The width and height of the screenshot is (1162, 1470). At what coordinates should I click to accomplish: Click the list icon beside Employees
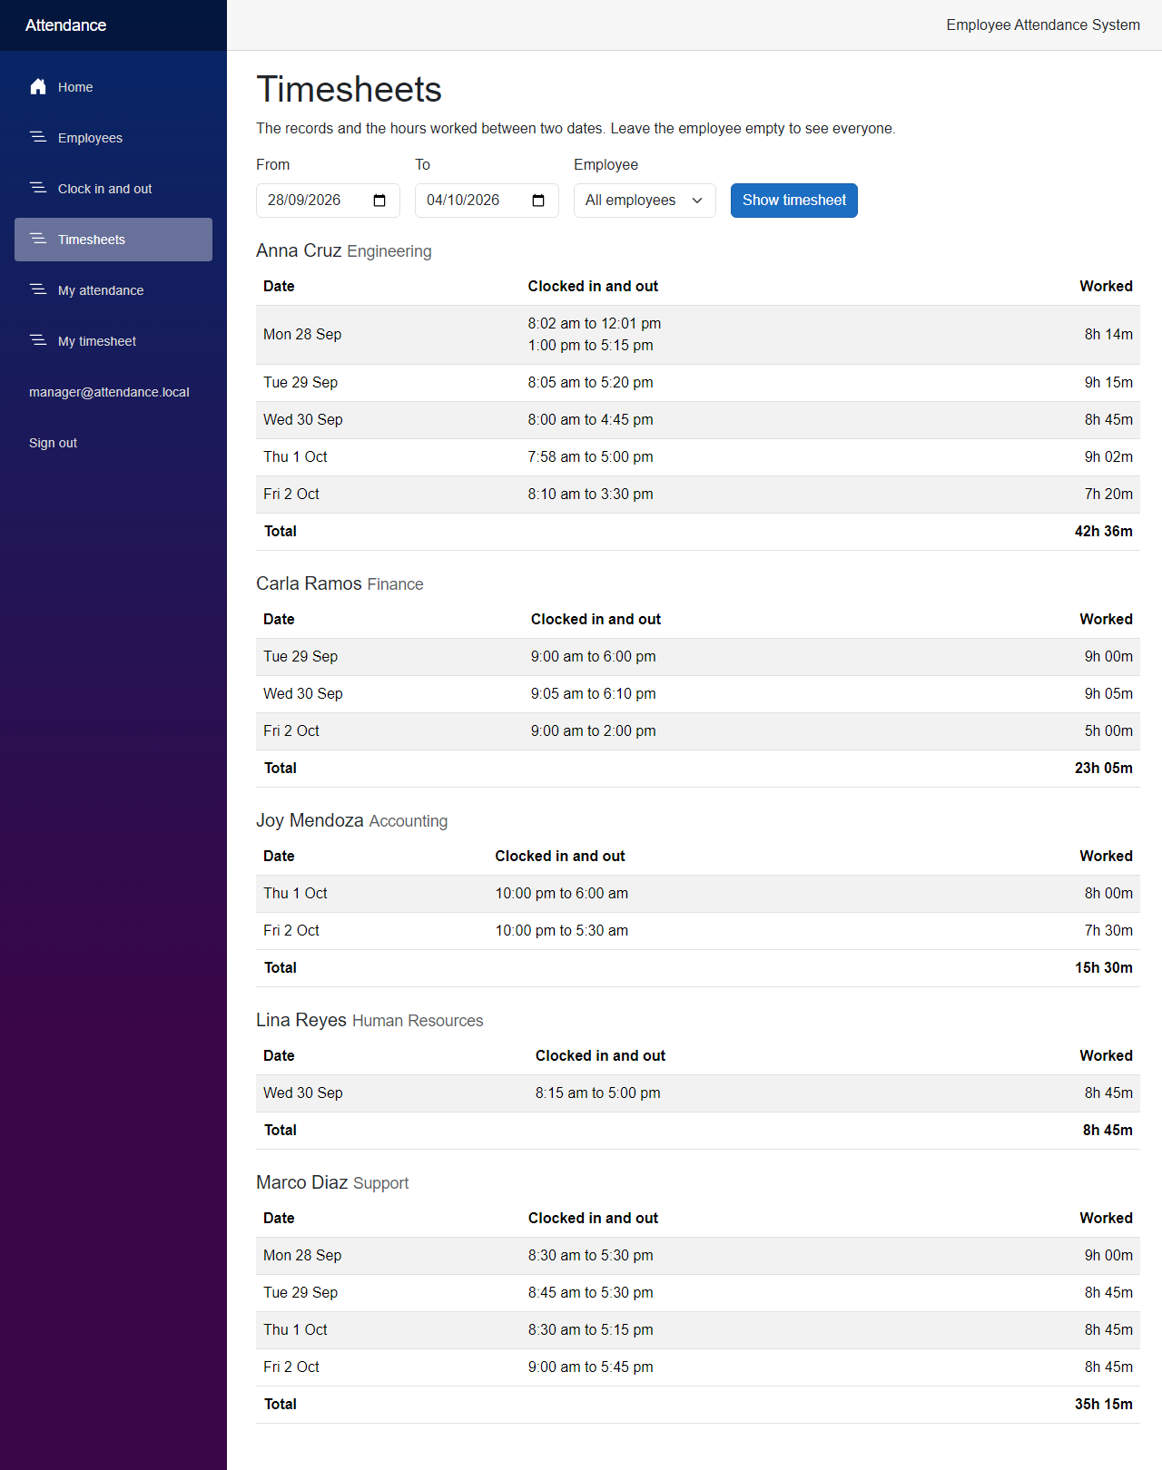[38, 137]
